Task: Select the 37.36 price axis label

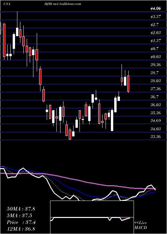Action: [x=156, y=89]
